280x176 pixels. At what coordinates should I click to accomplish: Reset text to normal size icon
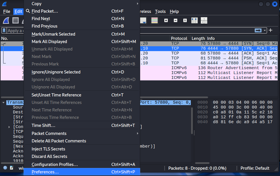pos(185,20)
